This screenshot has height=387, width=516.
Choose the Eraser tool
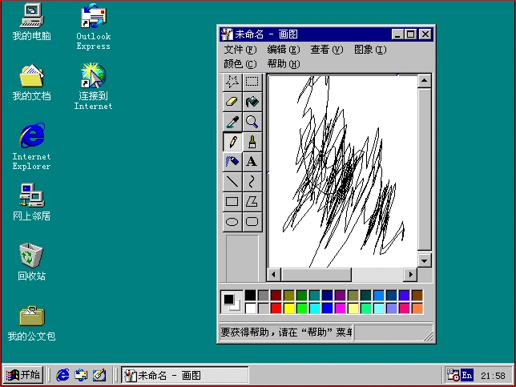coord(232,102)
